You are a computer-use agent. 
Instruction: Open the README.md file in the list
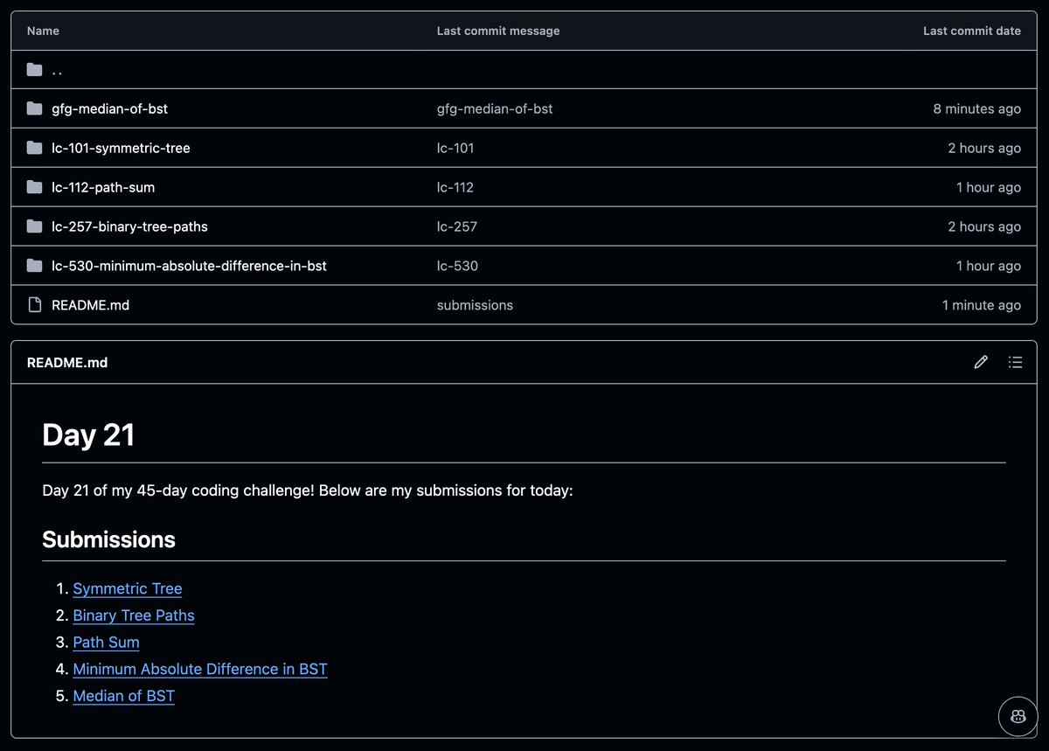coord(90,305)
